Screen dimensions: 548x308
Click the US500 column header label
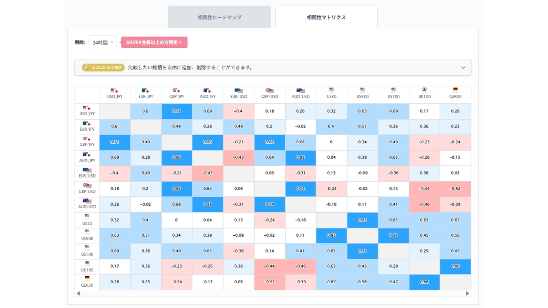pyautogui.click(x=363, y=97)
